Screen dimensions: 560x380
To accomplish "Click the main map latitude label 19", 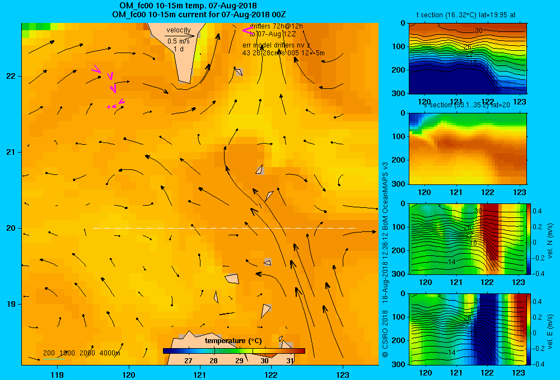I will (11, 304).
